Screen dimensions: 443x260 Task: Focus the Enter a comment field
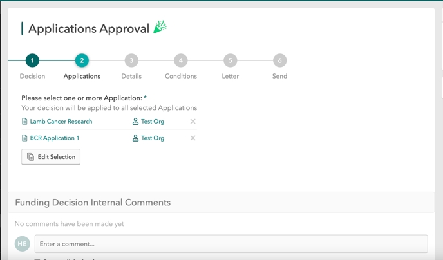[231, 244]
